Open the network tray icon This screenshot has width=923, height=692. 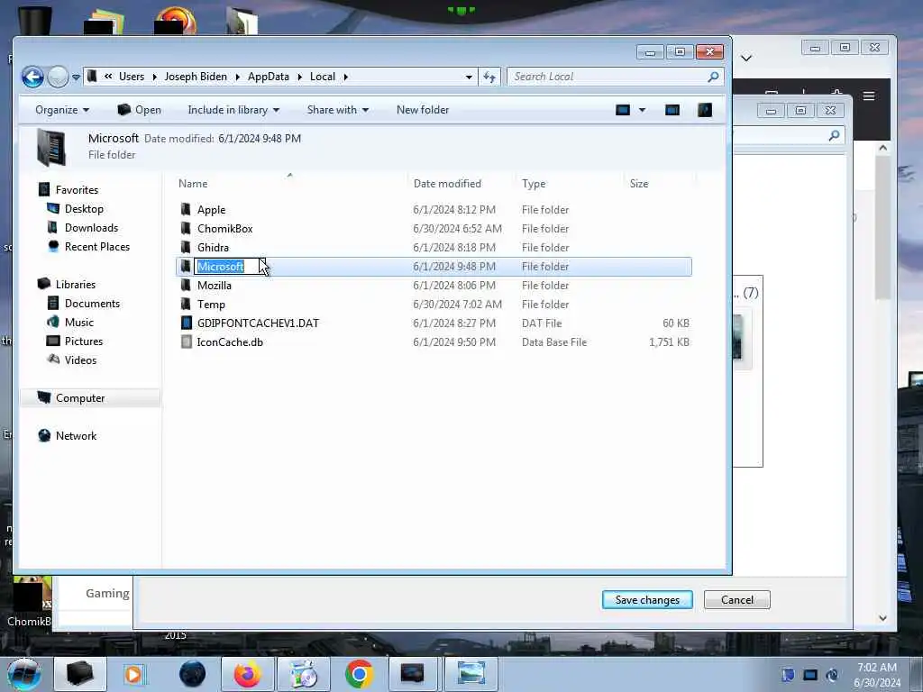(x=810, y=675)
